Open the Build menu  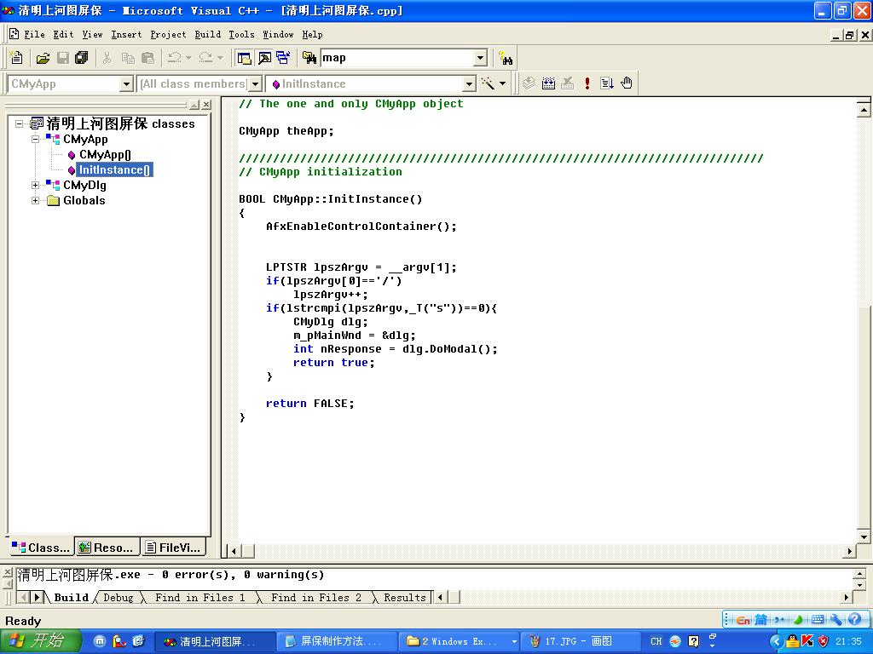208,34
